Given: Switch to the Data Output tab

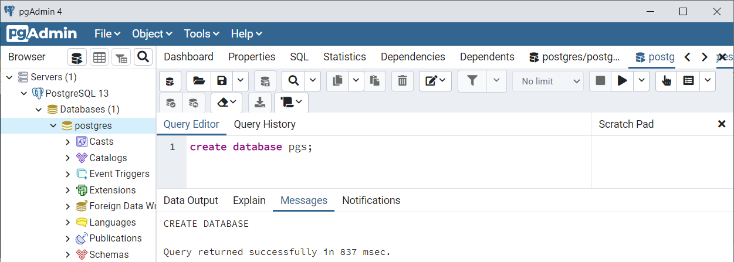Looking at the screenshot, I should point(191,200).
